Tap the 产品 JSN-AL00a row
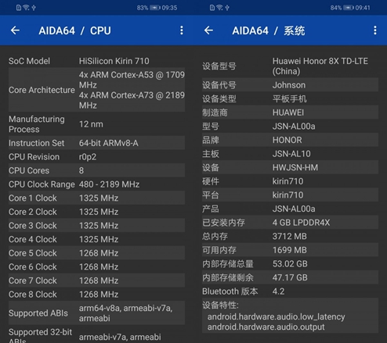Screen dimensions: 387x343 [x=290, y=209]
